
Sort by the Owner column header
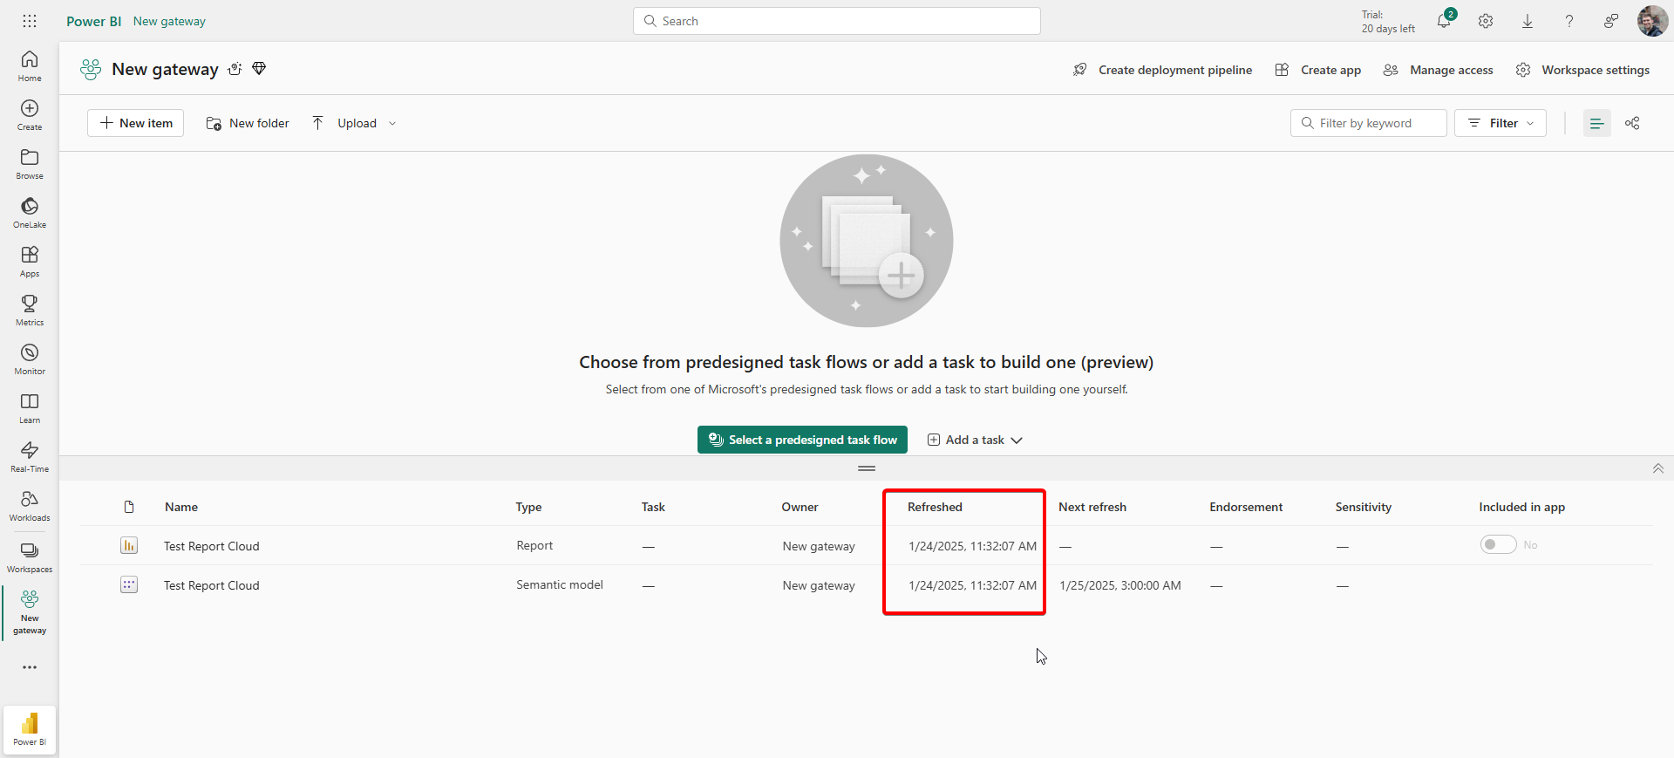(800, 507)
